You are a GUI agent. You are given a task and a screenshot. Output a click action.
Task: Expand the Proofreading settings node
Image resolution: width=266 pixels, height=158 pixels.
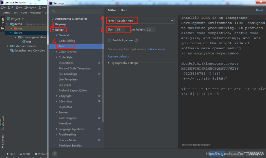click(56, 135)
